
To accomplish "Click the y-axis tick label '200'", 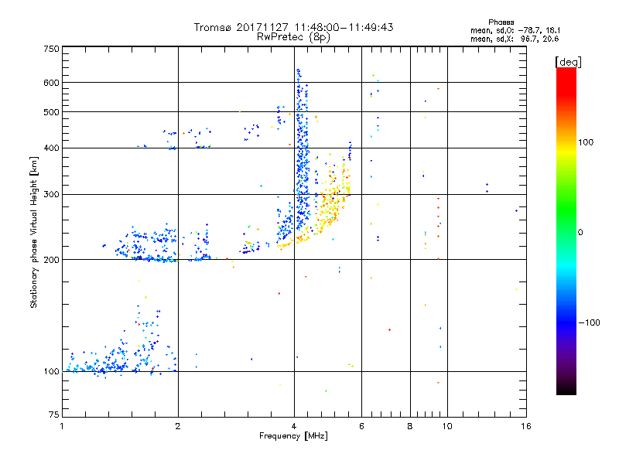I will 51,260.
